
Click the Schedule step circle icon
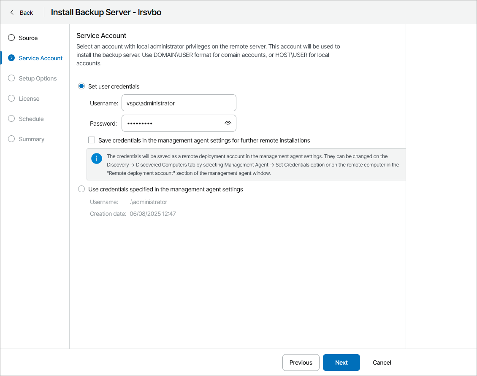coord(11,118)
